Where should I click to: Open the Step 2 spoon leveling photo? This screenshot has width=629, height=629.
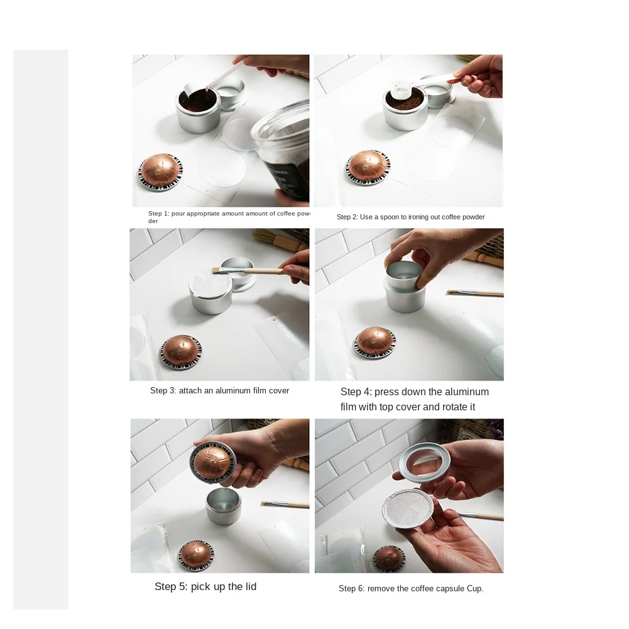click(x=408, y=131)
